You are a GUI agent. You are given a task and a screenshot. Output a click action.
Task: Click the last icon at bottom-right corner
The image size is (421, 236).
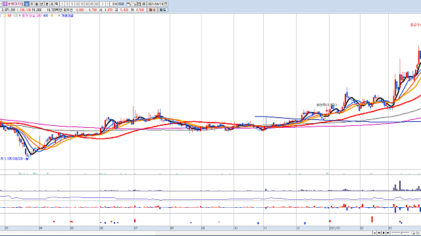[x=418, y=233]
